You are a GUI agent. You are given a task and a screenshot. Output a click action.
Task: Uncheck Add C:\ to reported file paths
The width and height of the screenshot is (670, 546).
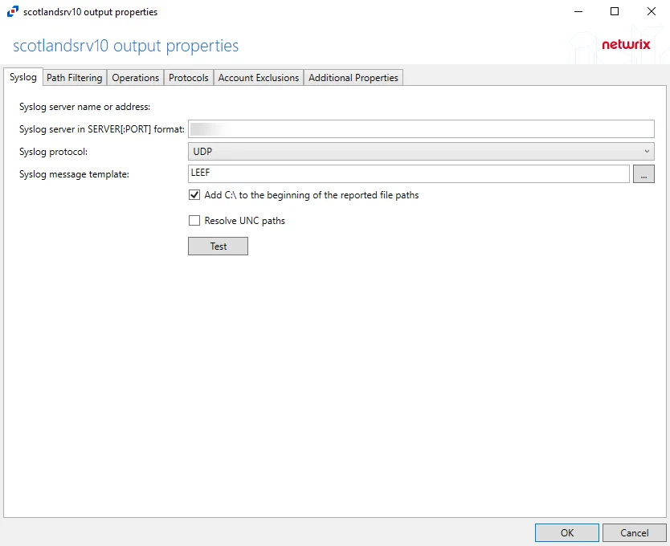pyautogui.click(x=194, y=195)
